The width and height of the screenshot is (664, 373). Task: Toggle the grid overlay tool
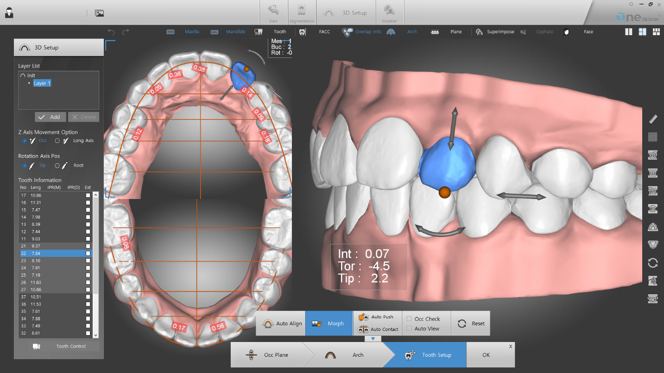pyautogui.click(x=652, y=137)
